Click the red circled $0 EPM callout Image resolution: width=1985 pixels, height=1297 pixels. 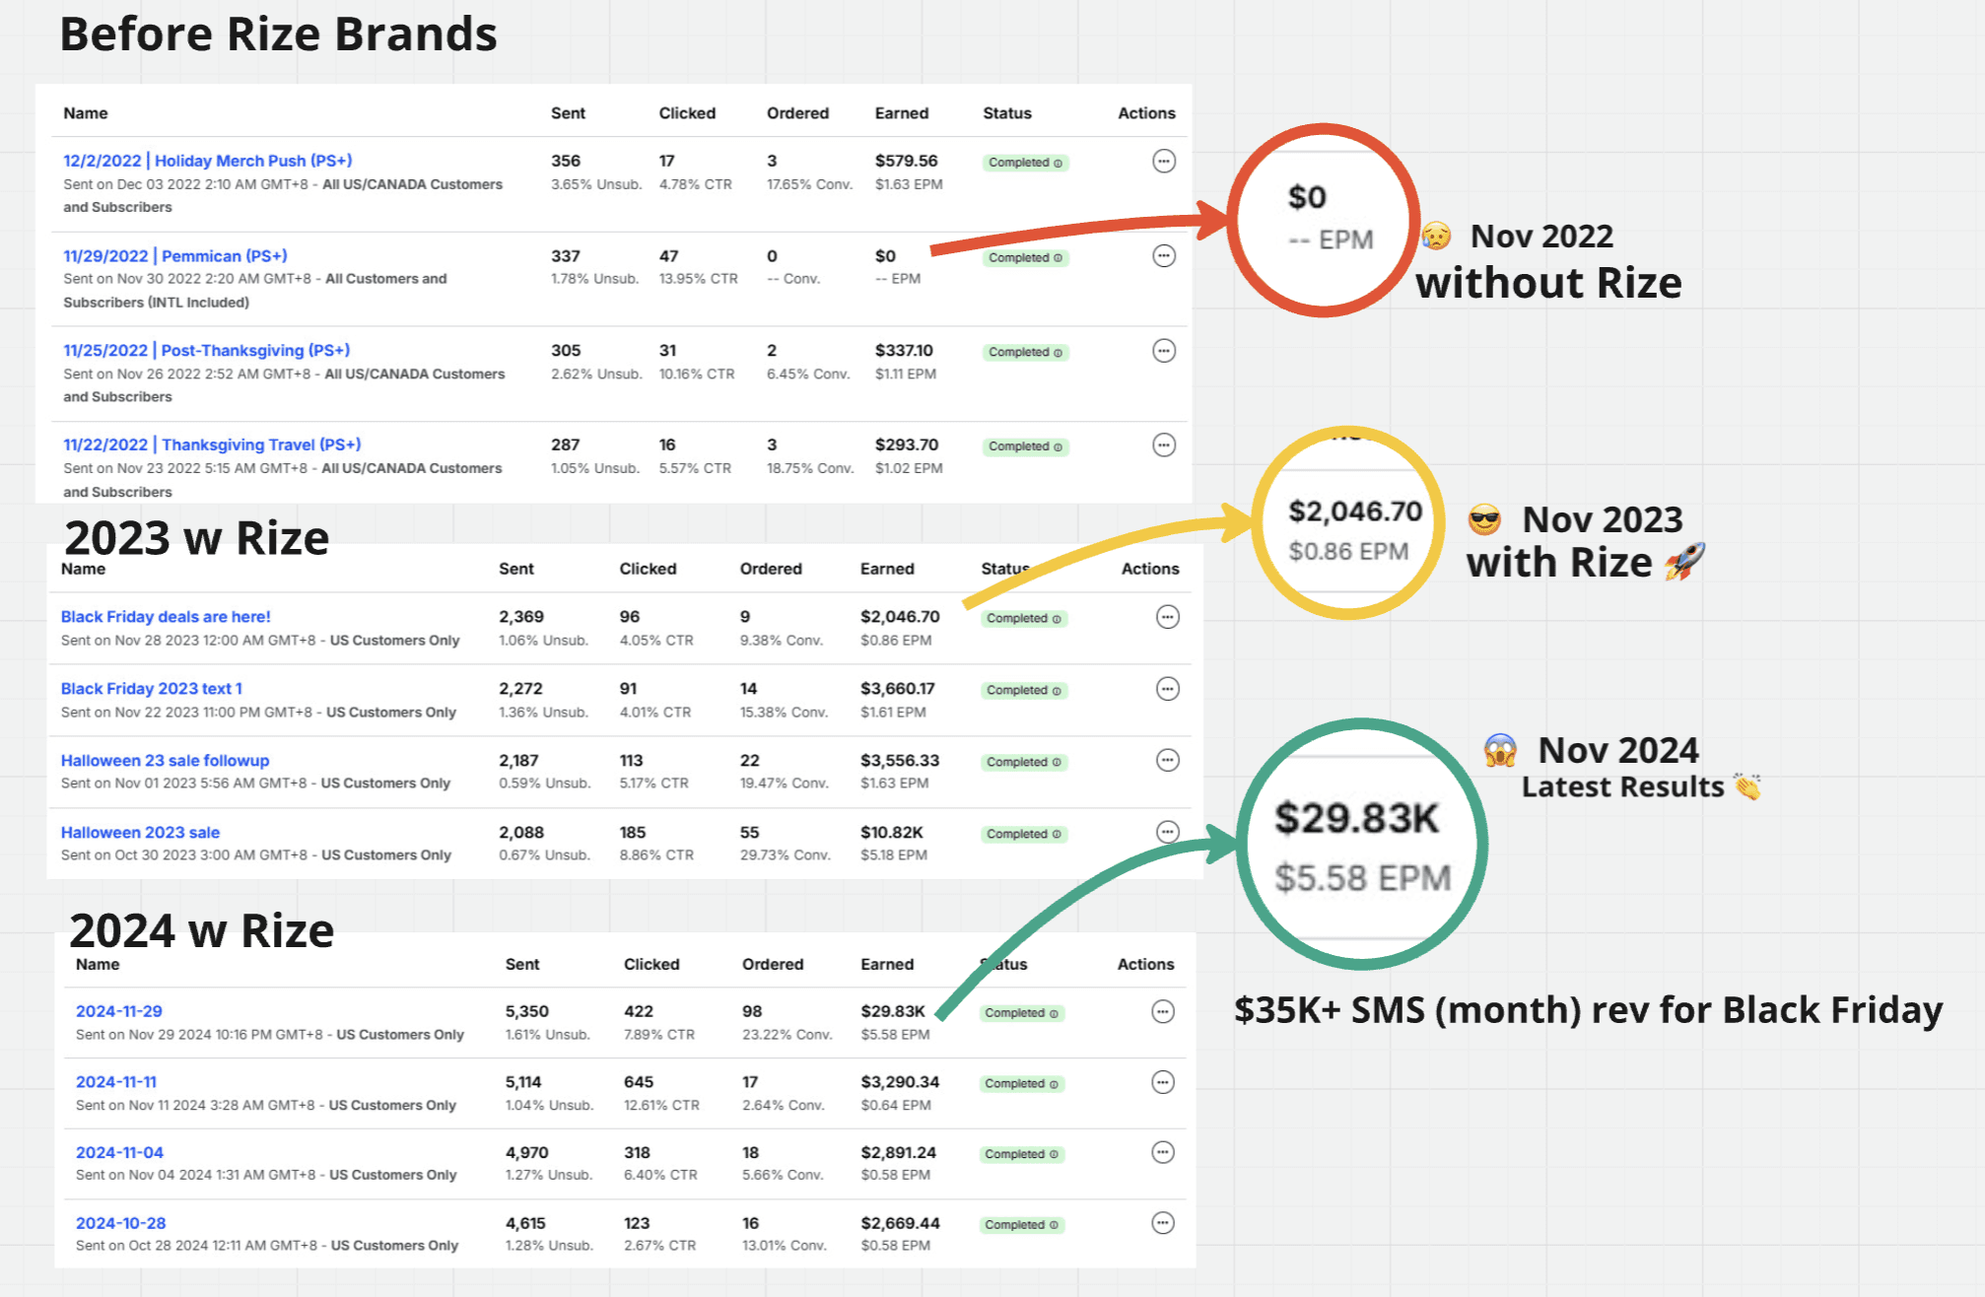[1324, 220]
